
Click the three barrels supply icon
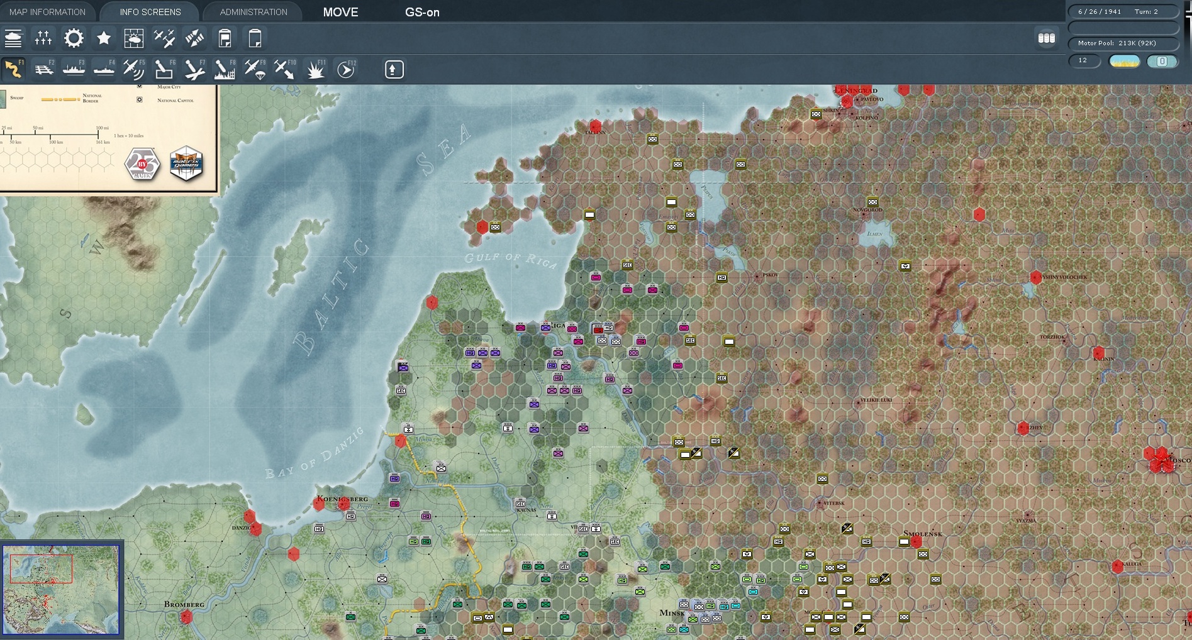[x=1047, y=38]
